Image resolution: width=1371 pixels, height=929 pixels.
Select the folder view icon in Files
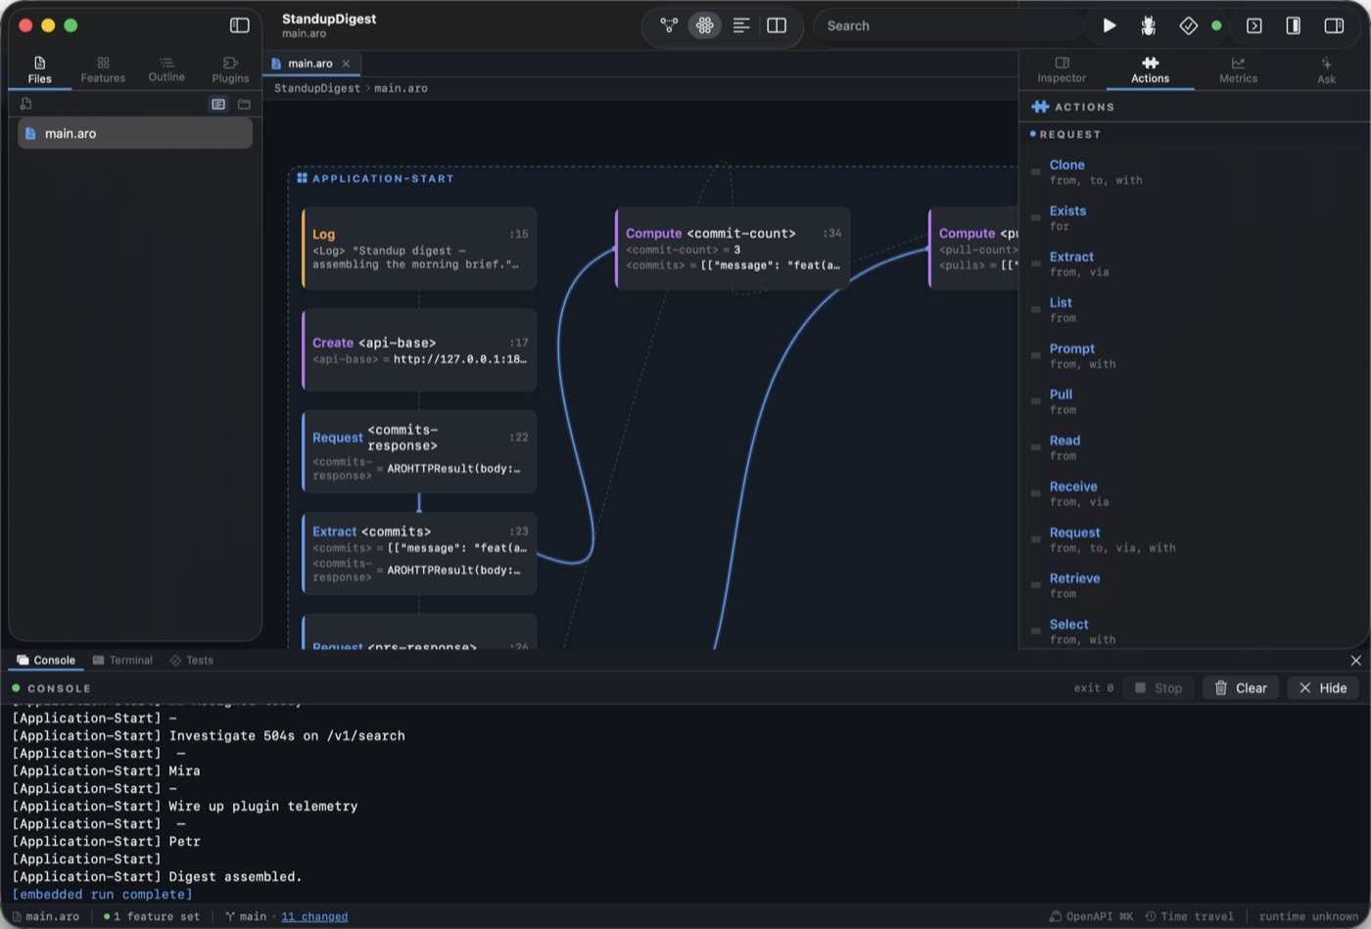(x=244, y=104)
